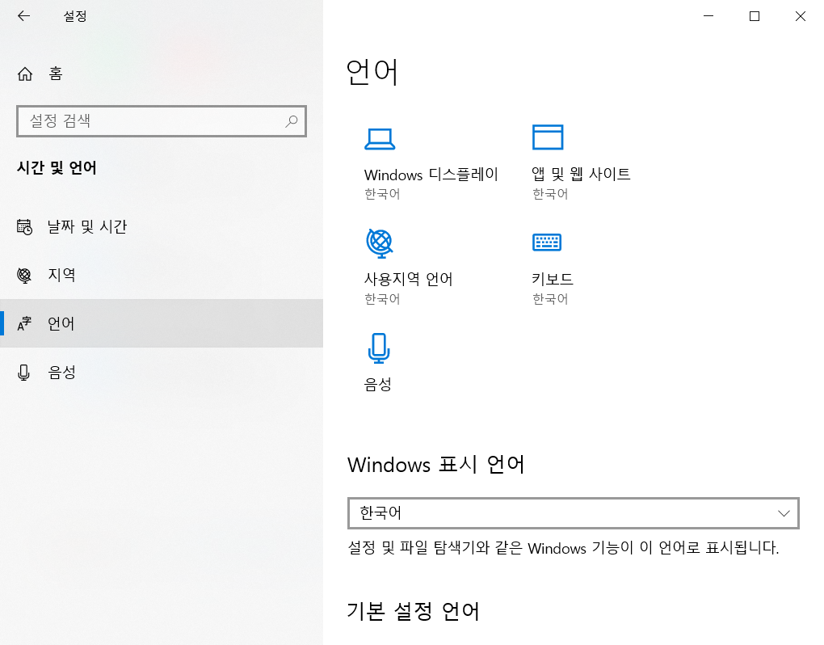
Task: Click the 시간 및 언어 section heading
Action: (57, 167)
